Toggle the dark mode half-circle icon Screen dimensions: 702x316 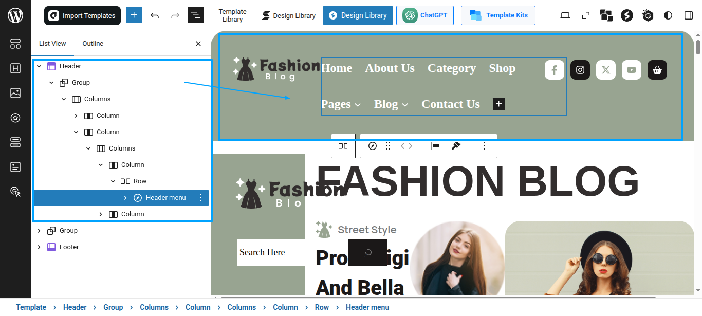pos(668,15)
